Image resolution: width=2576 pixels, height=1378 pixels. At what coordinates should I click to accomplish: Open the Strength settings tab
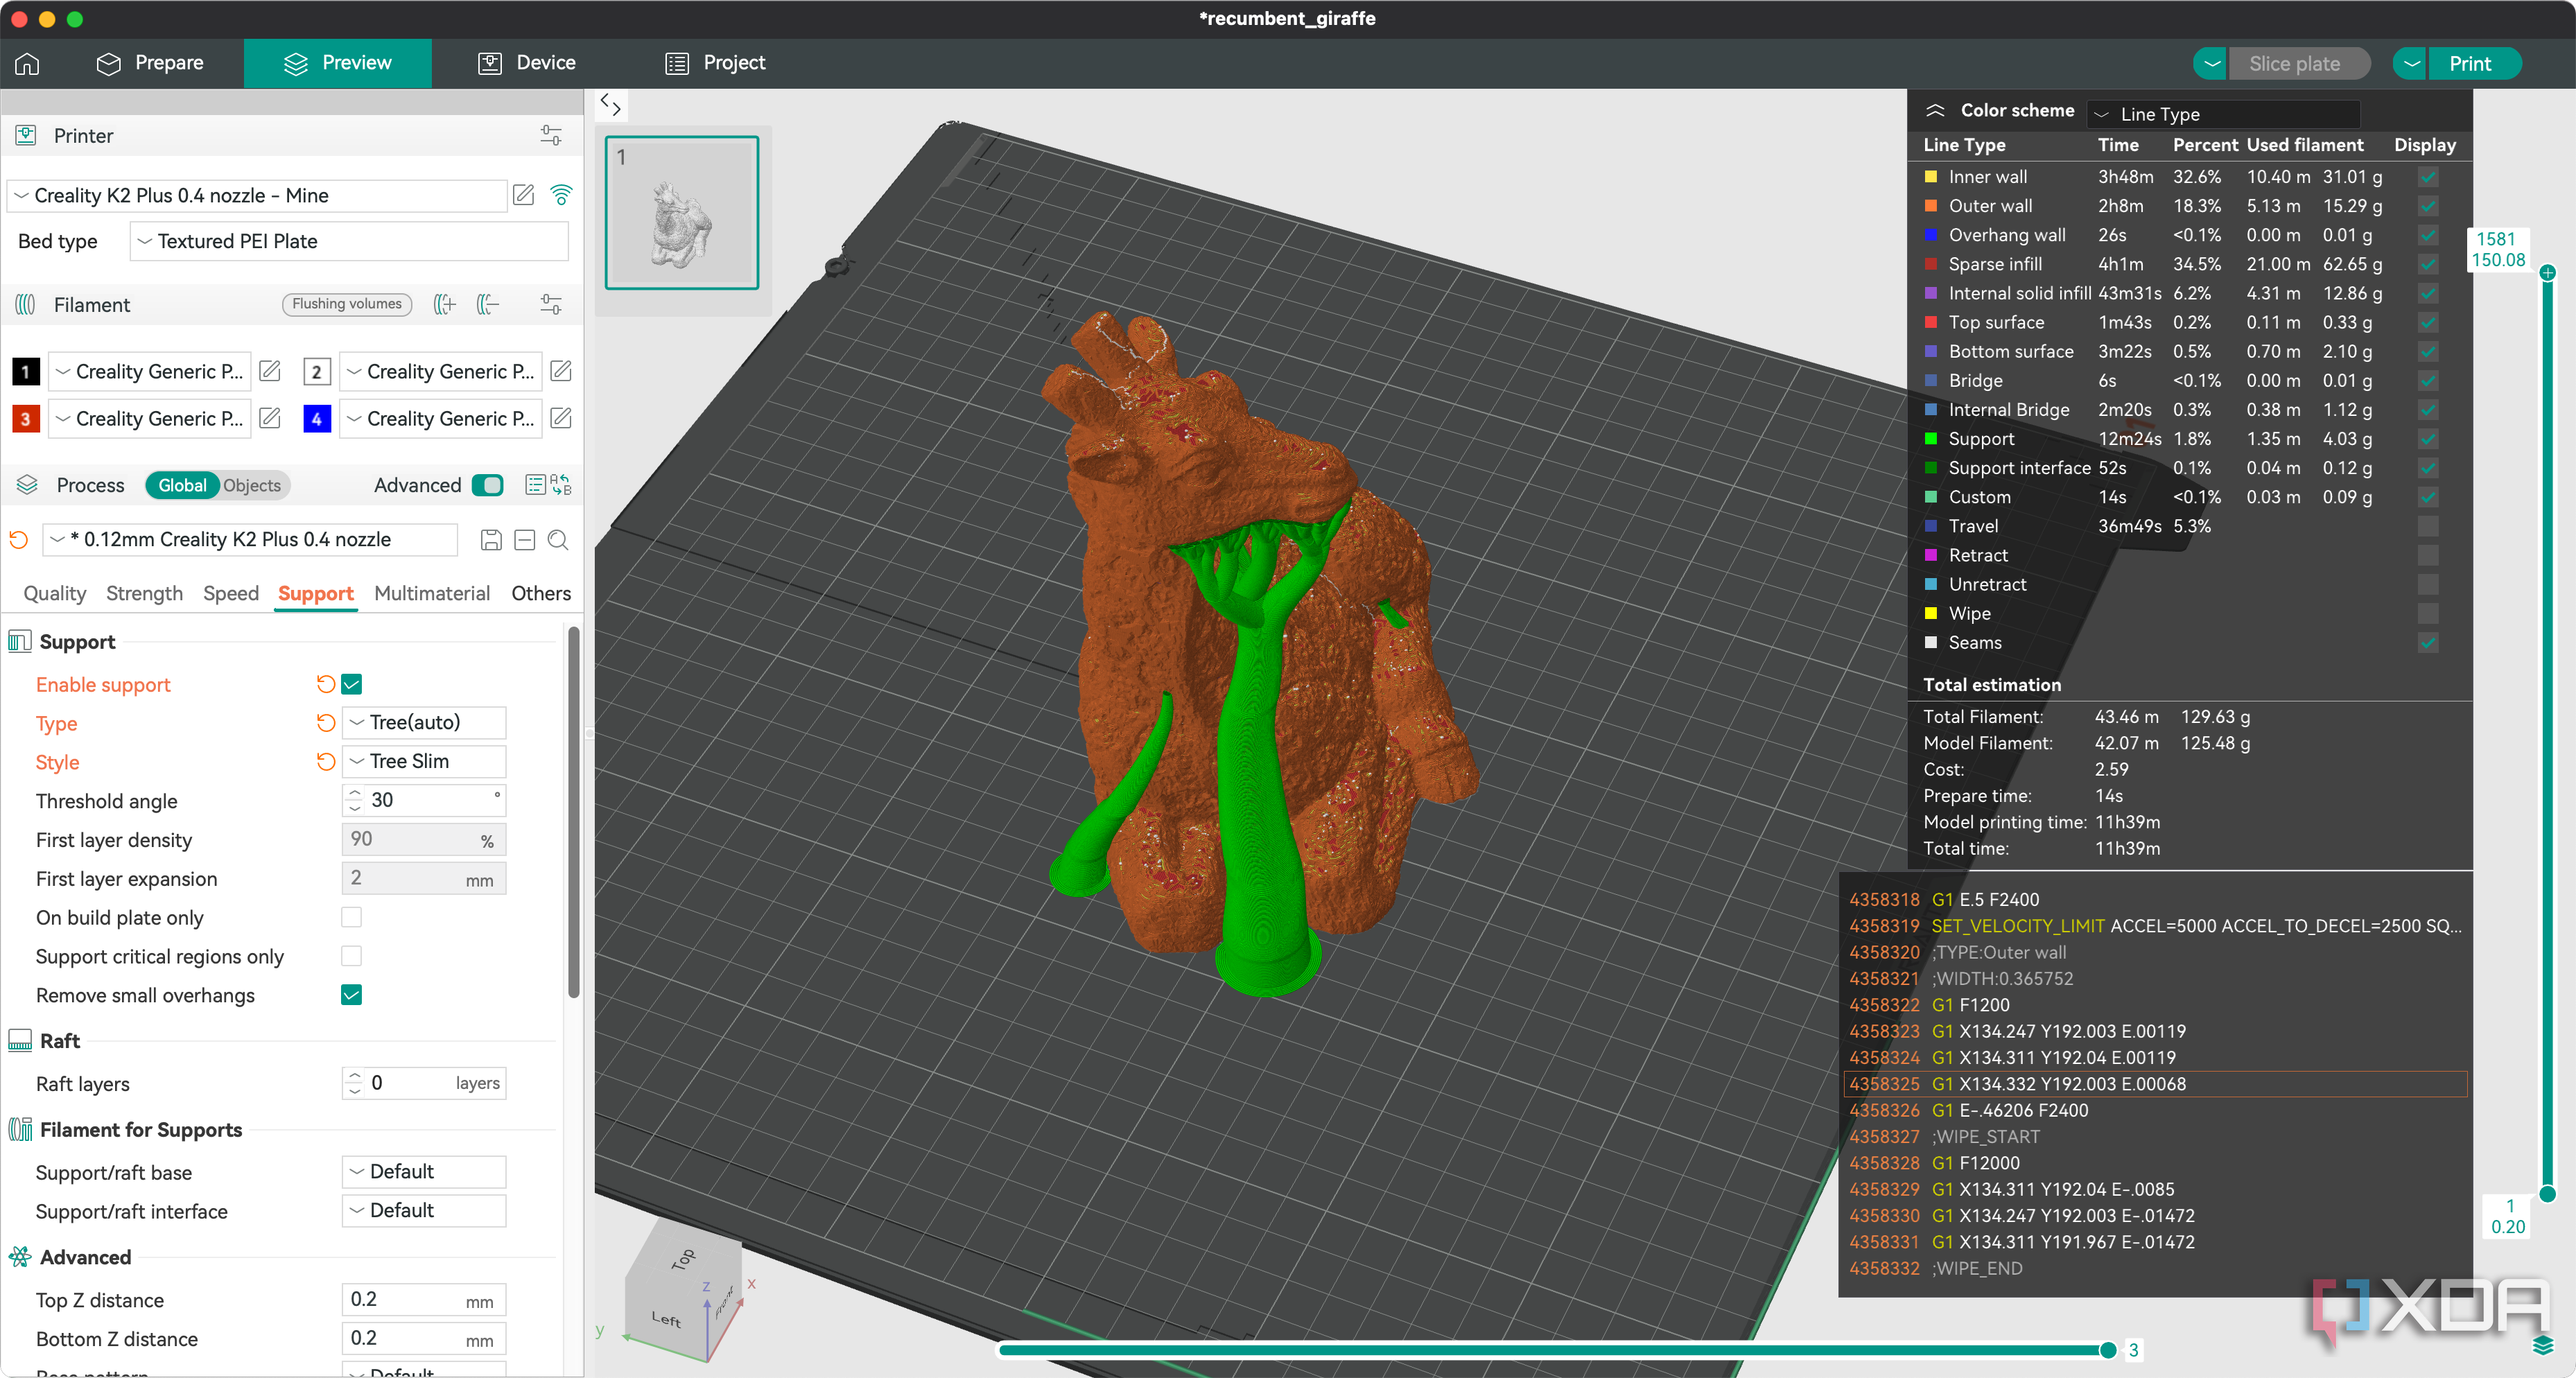[x=144, y=593]
